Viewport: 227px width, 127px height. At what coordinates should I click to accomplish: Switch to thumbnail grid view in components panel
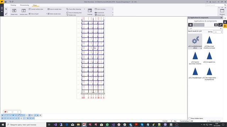(190, 25)
